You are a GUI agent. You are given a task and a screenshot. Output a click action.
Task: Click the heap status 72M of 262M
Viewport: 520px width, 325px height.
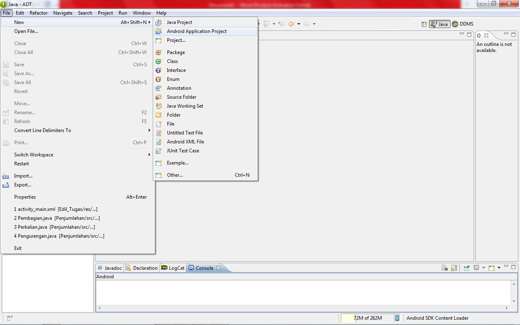tap(367, 318)
